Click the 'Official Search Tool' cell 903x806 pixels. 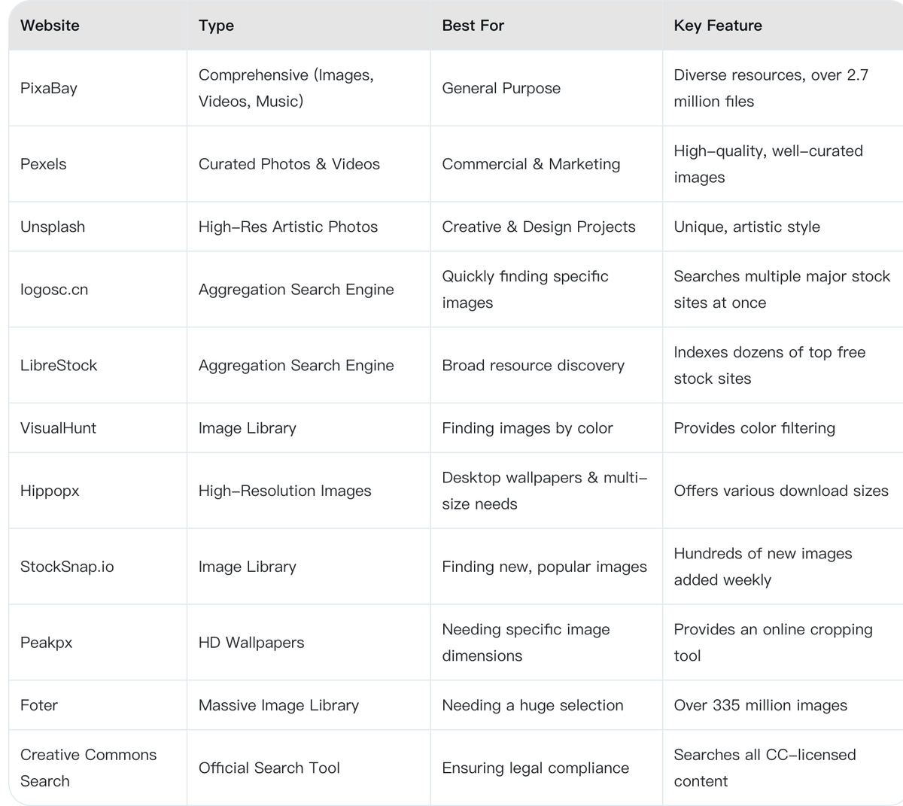coord(269,768)
